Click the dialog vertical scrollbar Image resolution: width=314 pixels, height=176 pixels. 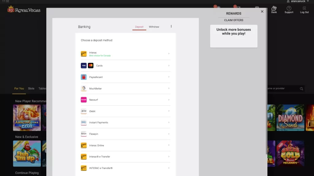(266, 81)
